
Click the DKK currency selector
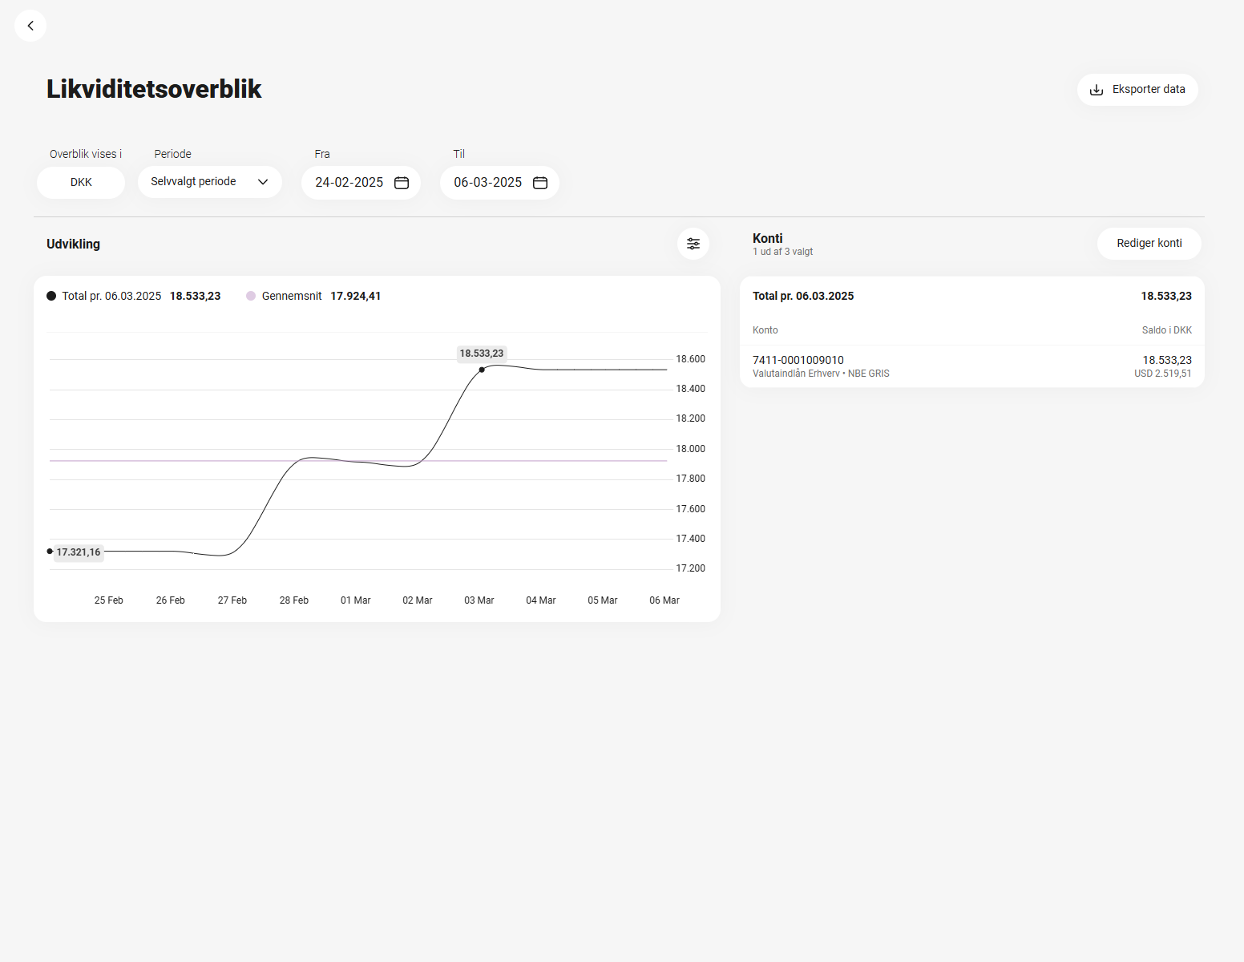tap(81, 183)
